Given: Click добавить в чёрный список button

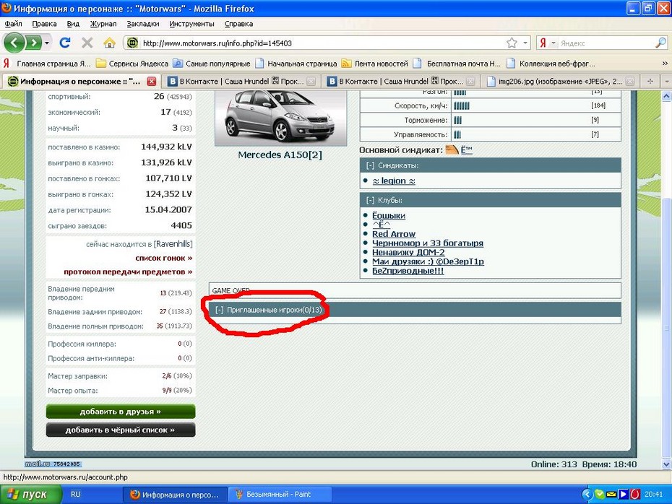Looking at the screenshot, I should (x=121, y=430).
